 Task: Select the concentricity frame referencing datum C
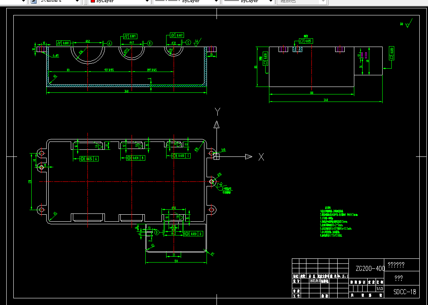(181, 156)
